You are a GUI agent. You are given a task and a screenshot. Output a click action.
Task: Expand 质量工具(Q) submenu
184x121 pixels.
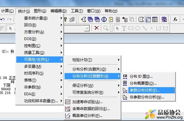click(x=39, y=53)
